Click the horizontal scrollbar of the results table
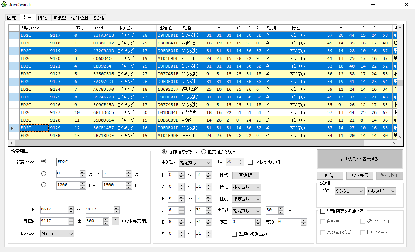The image size is (415, 252). (x=189, y=143)
